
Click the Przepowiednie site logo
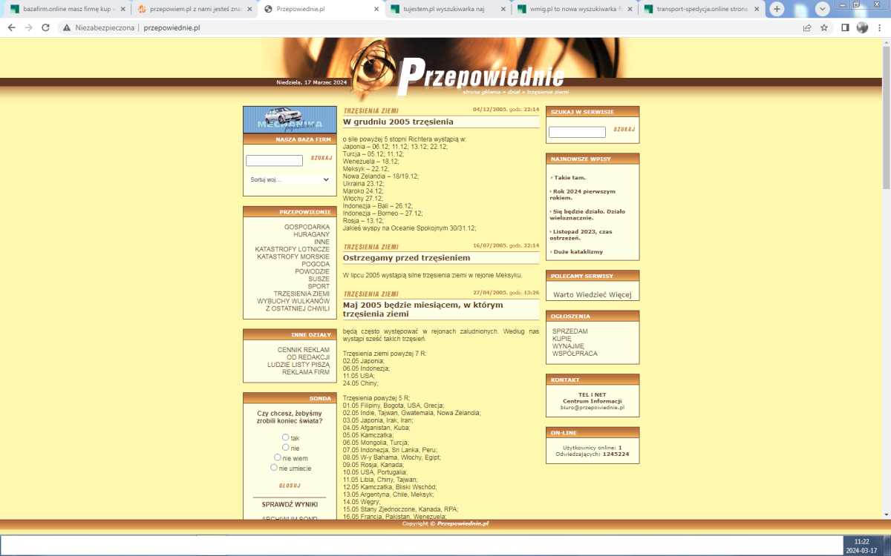click(x=479, y=78)
